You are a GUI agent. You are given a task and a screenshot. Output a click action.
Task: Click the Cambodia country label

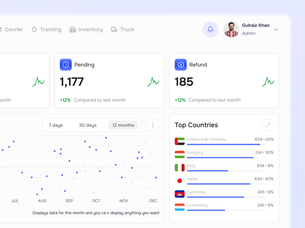point(196,192)
